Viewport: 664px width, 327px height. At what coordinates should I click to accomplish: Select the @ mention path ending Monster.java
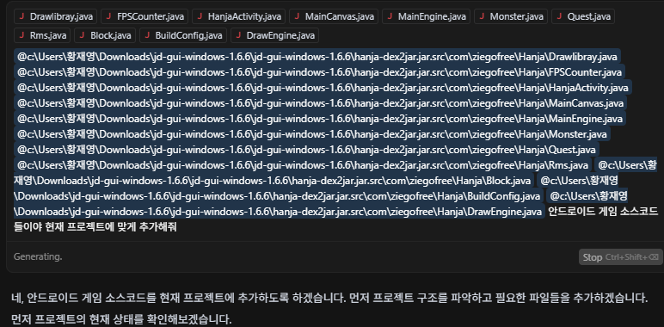coord(312,134)
